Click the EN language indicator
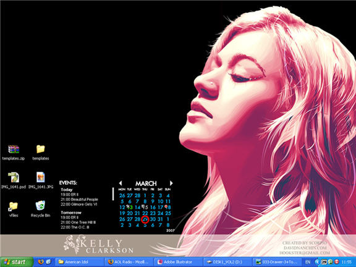 pos(308,262)
